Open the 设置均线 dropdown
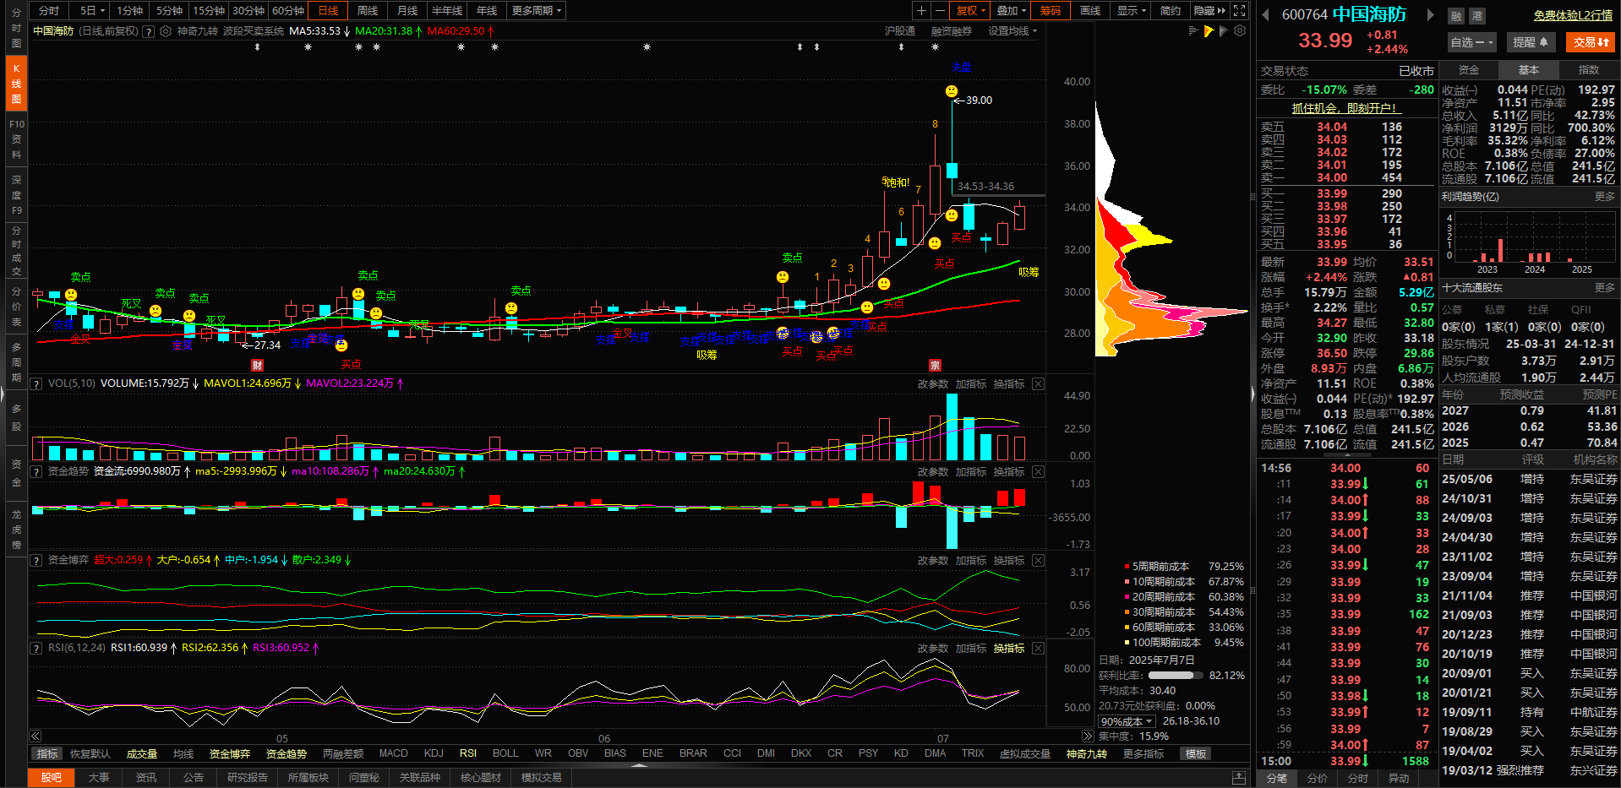1621x788 pixels. click(x=1012, y=31)
